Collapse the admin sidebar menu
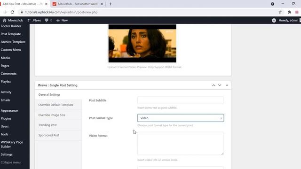 [10, 162]
